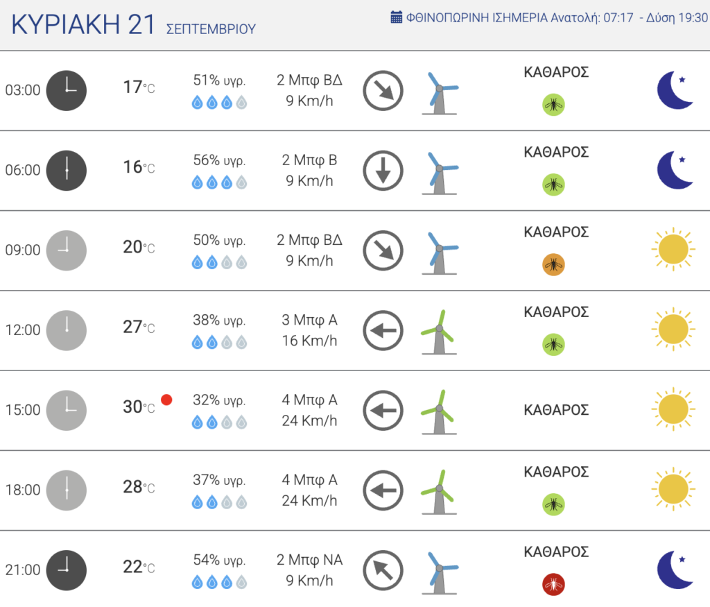Click the green wind turbine at 15:00
710x607 pixels.
coord(439,412)
